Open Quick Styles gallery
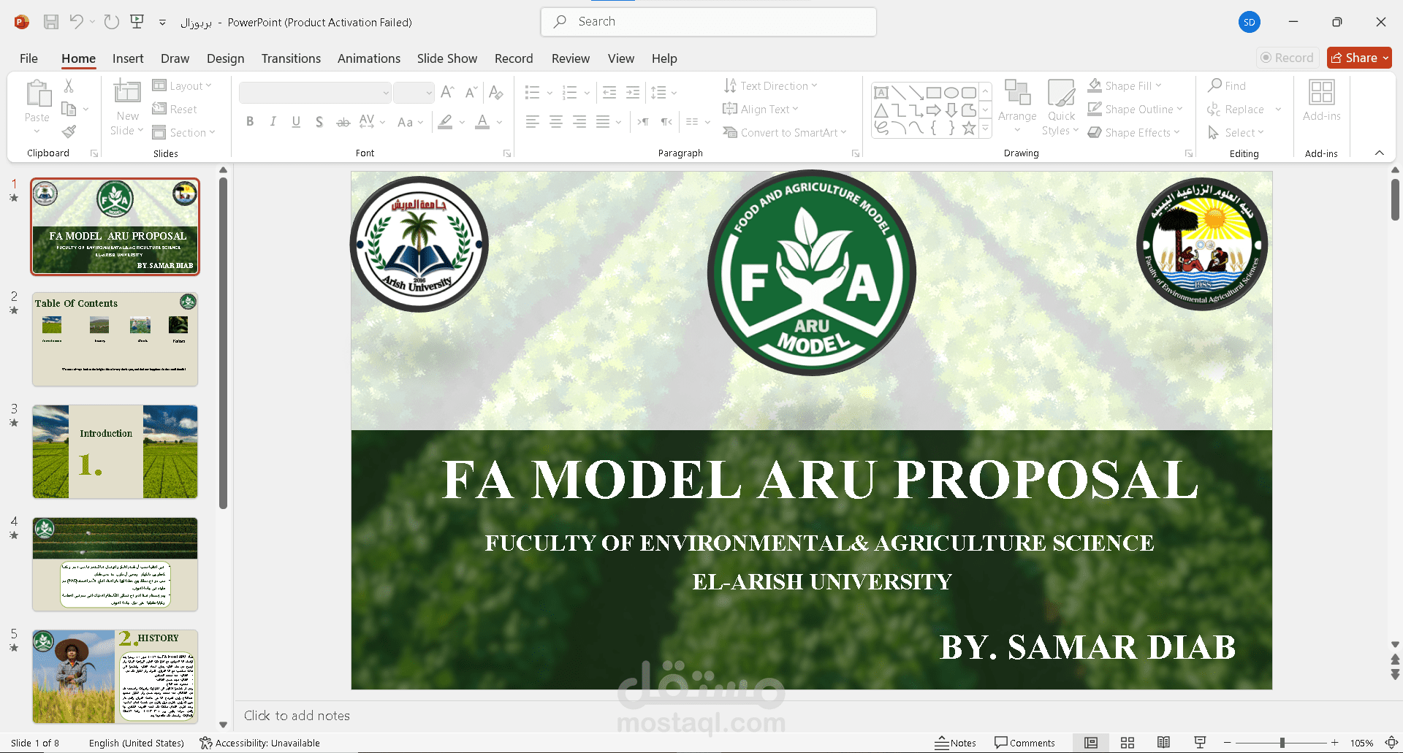Screen dimensions: 1403x753 (1061, 107)
